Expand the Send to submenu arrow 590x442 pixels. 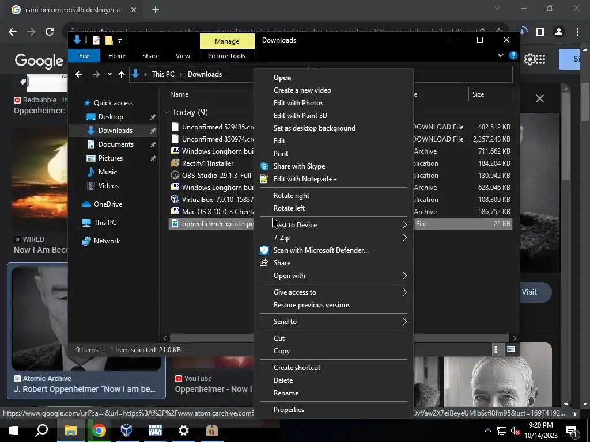404,322
